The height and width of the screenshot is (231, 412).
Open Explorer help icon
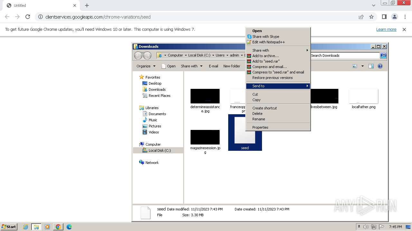[380, 66]
